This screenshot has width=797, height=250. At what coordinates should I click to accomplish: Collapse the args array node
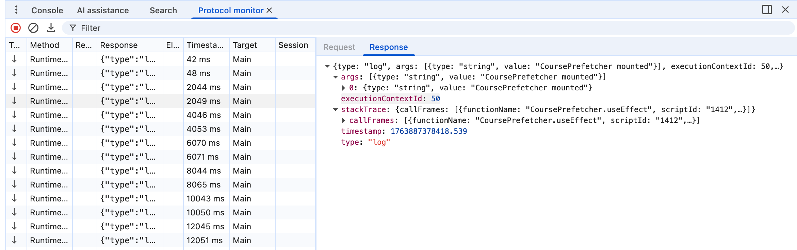(x=336, y=77)
